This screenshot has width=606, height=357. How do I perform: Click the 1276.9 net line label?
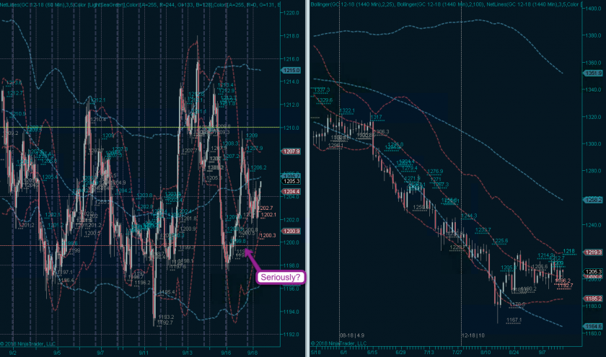coord(435,172)
